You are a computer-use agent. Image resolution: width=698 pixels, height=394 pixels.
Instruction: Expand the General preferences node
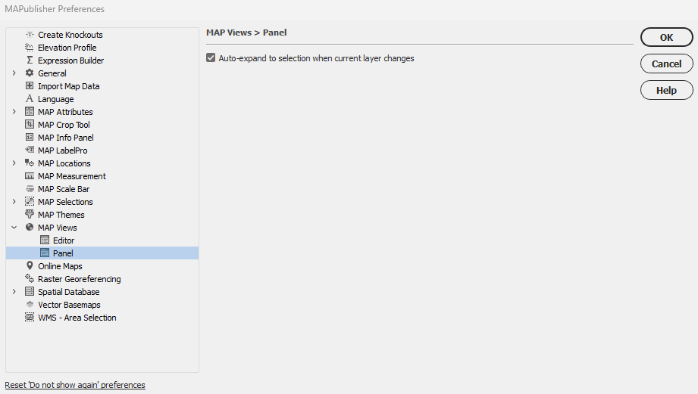[14, 73]
